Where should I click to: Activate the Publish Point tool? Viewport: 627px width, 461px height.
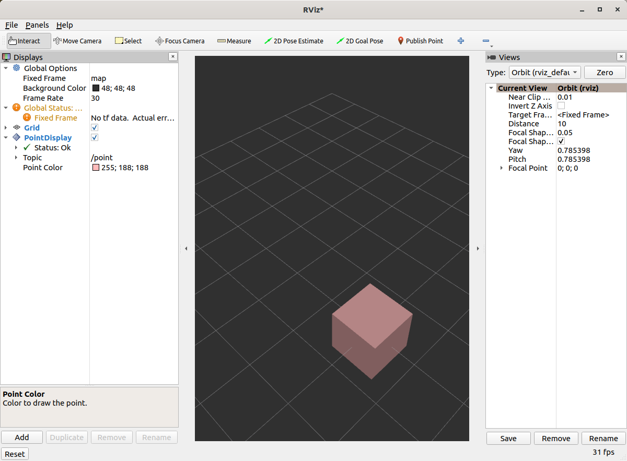coord(420,41)
